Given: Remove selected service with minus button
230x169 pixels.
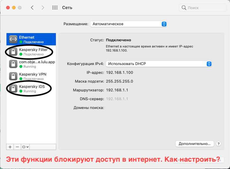Looking at the screenshot, I should coord(17,147).
